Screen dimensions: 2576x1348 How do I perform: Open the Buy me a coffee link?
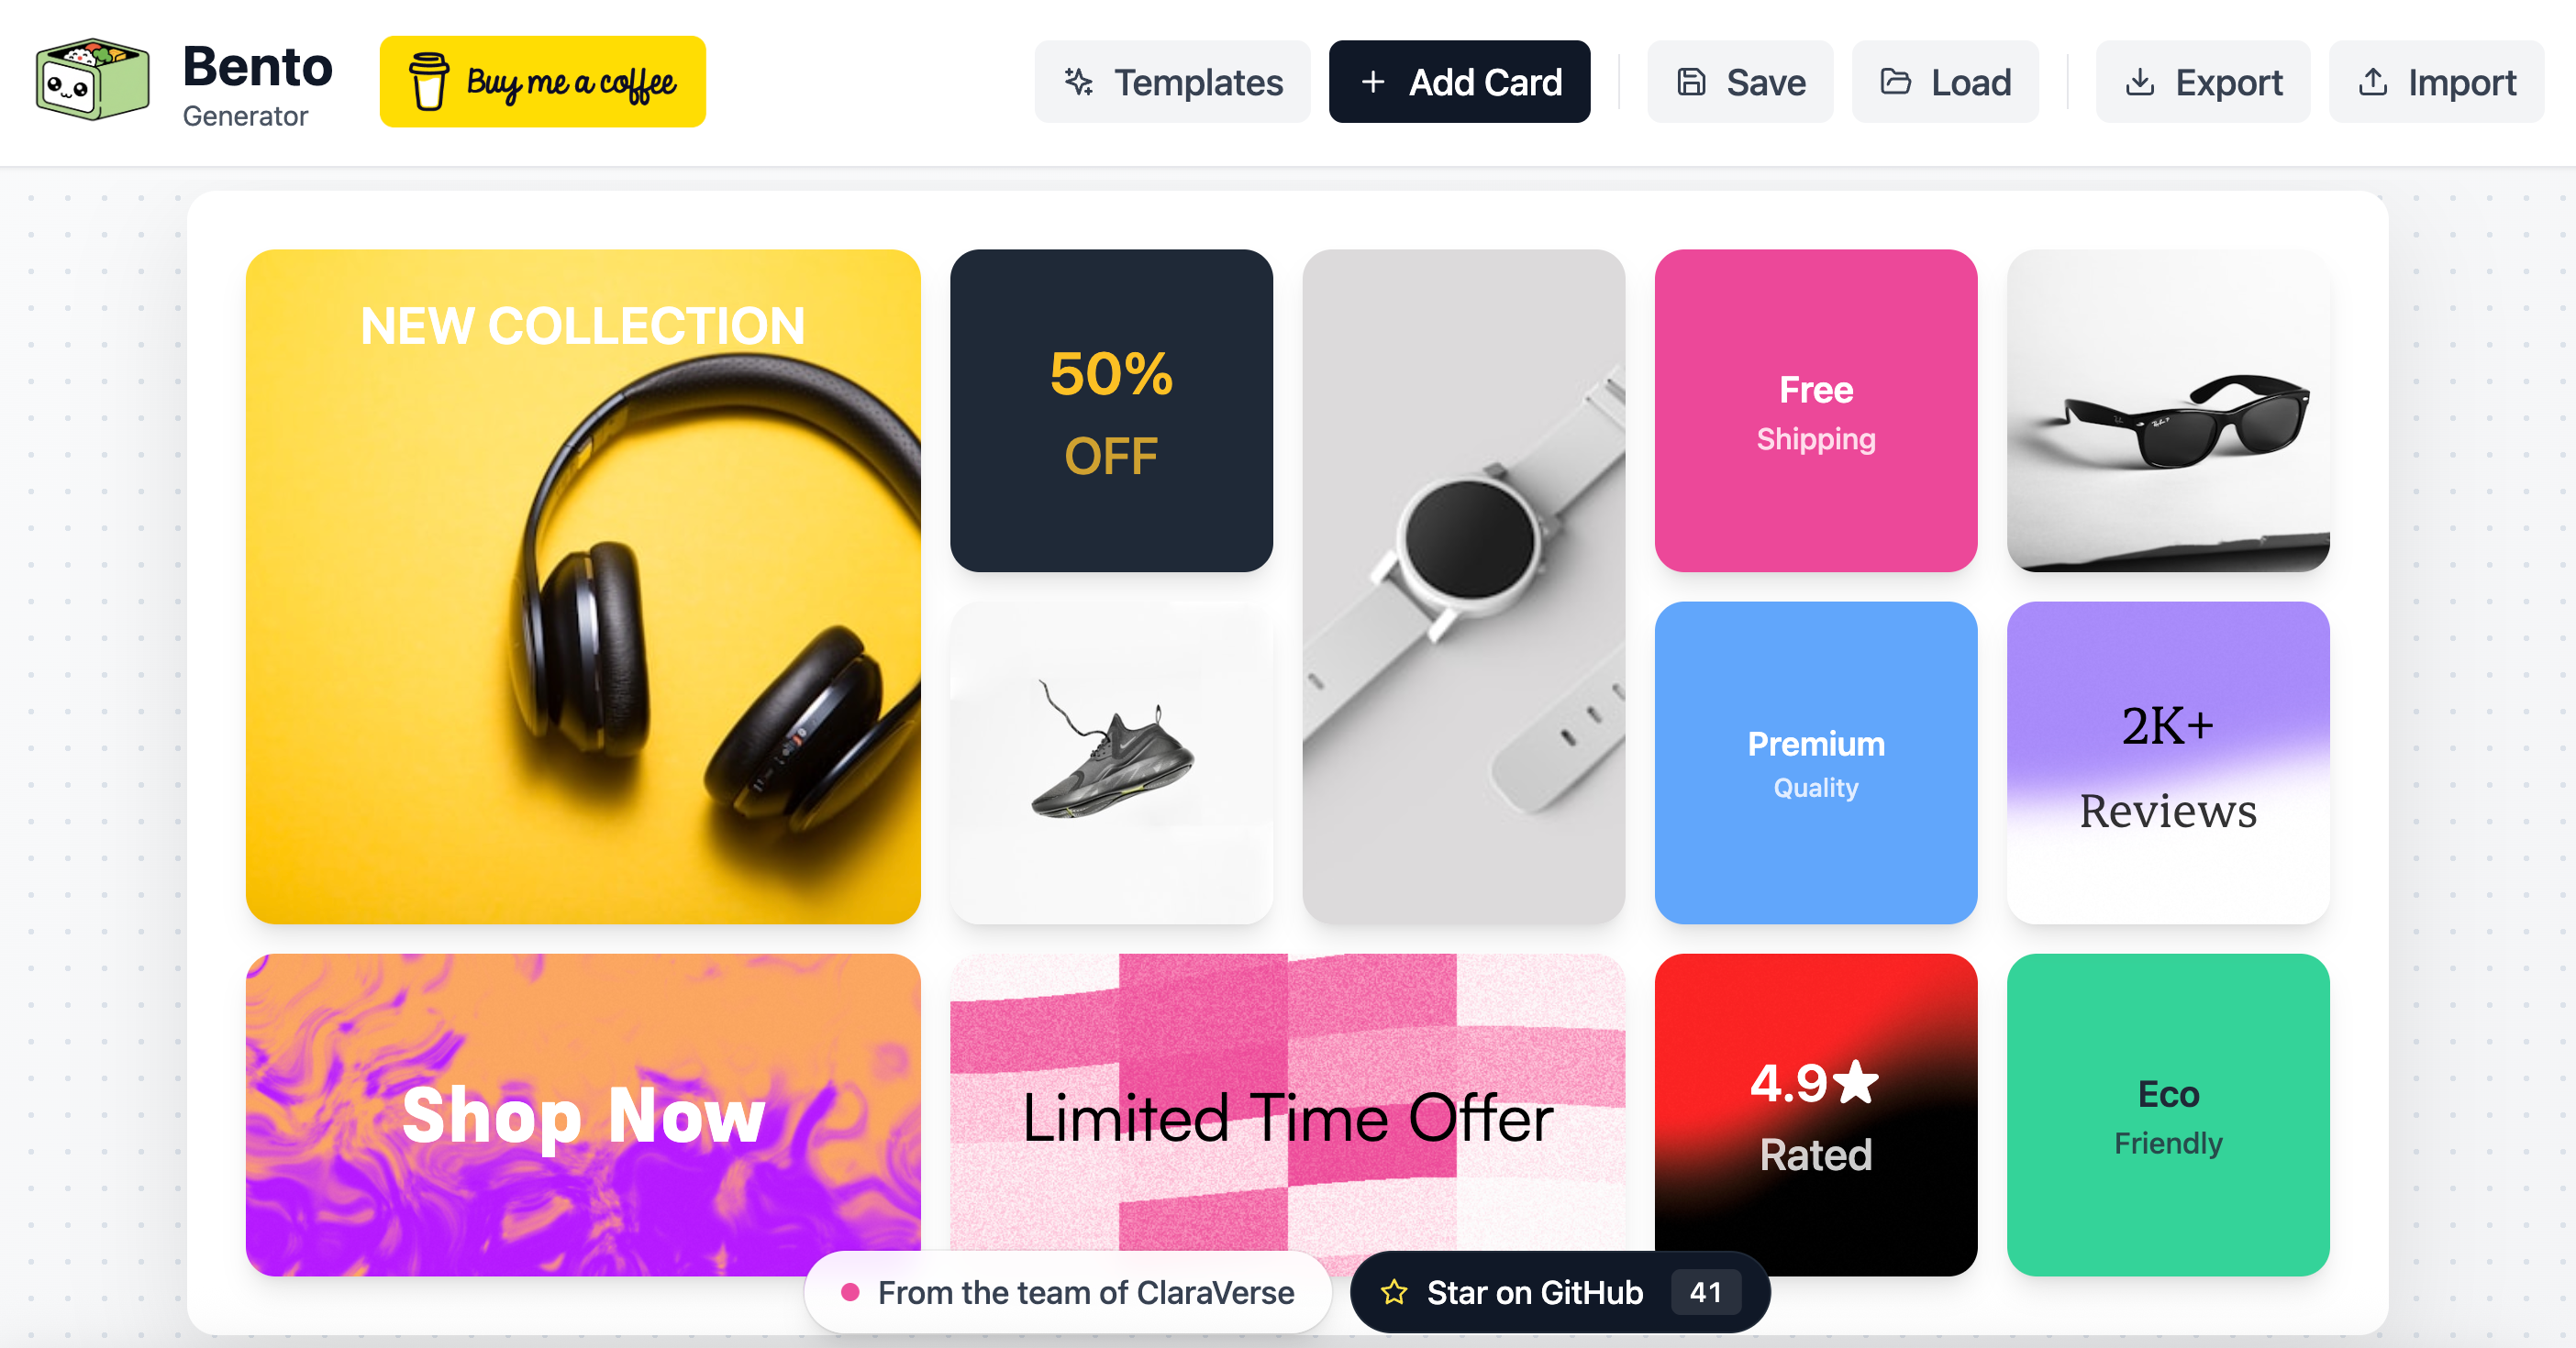pyautogui.click(x=542, y=82)
